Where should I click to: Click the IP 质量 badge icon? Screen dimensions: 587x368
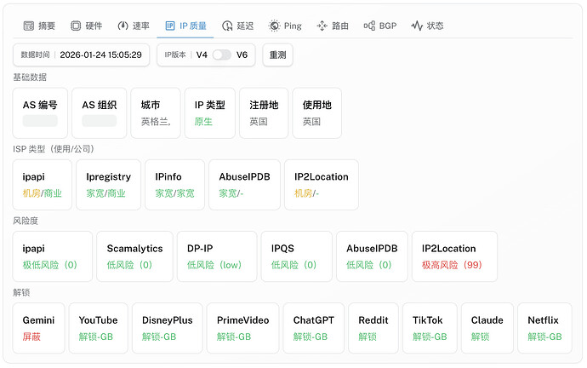point(170,26)
